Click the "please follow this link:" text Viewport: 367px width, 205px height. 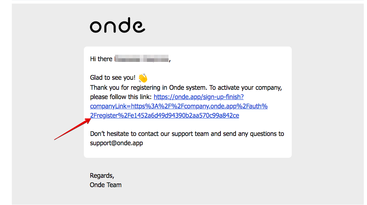[x=121, y=97]
